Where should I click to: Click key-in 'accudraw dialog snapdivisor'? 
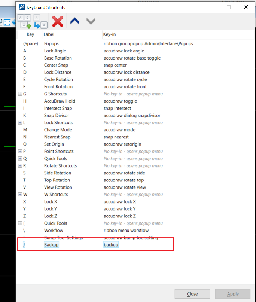132,115
